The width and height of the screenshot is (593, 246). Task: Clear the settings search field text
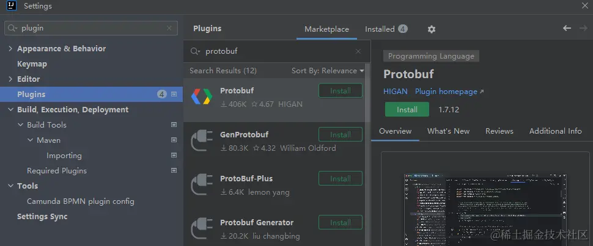click(169, 28)
